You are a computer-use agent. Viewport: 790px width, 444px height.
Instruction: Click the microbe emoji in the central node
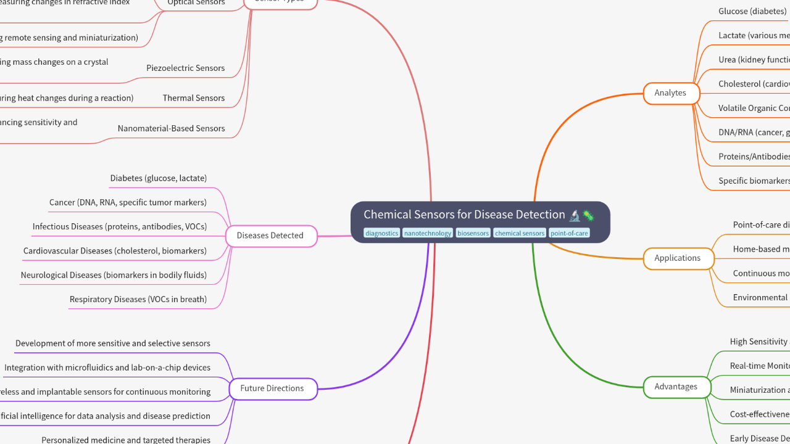pos(588,215)
